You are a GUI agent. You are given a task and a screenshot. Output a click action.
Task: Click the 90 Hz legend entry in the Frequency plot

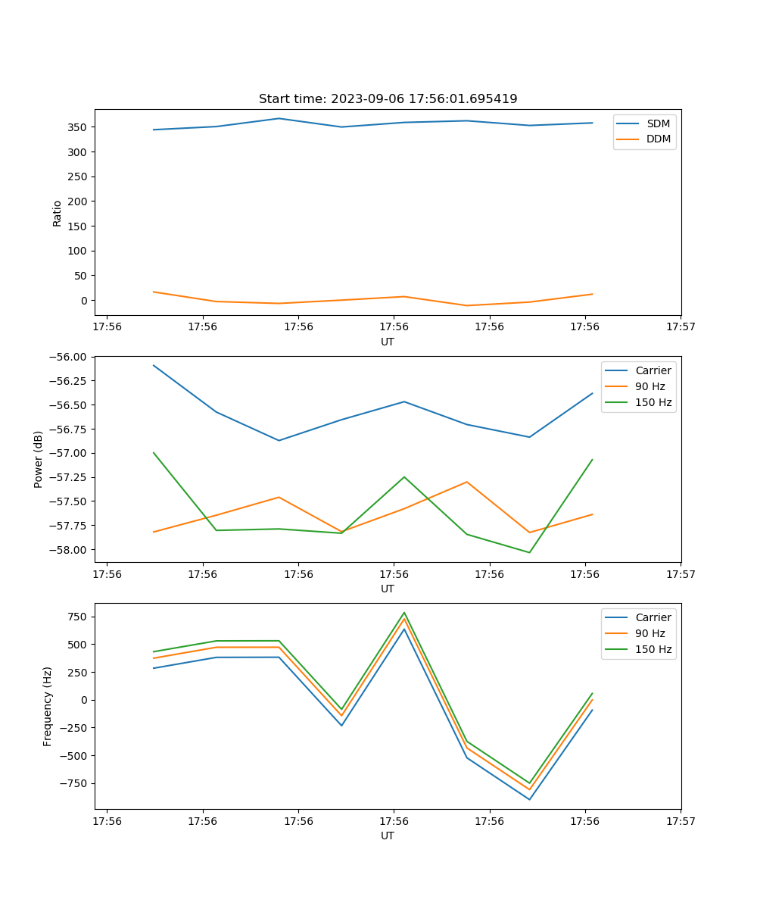[x=650, y=633]
